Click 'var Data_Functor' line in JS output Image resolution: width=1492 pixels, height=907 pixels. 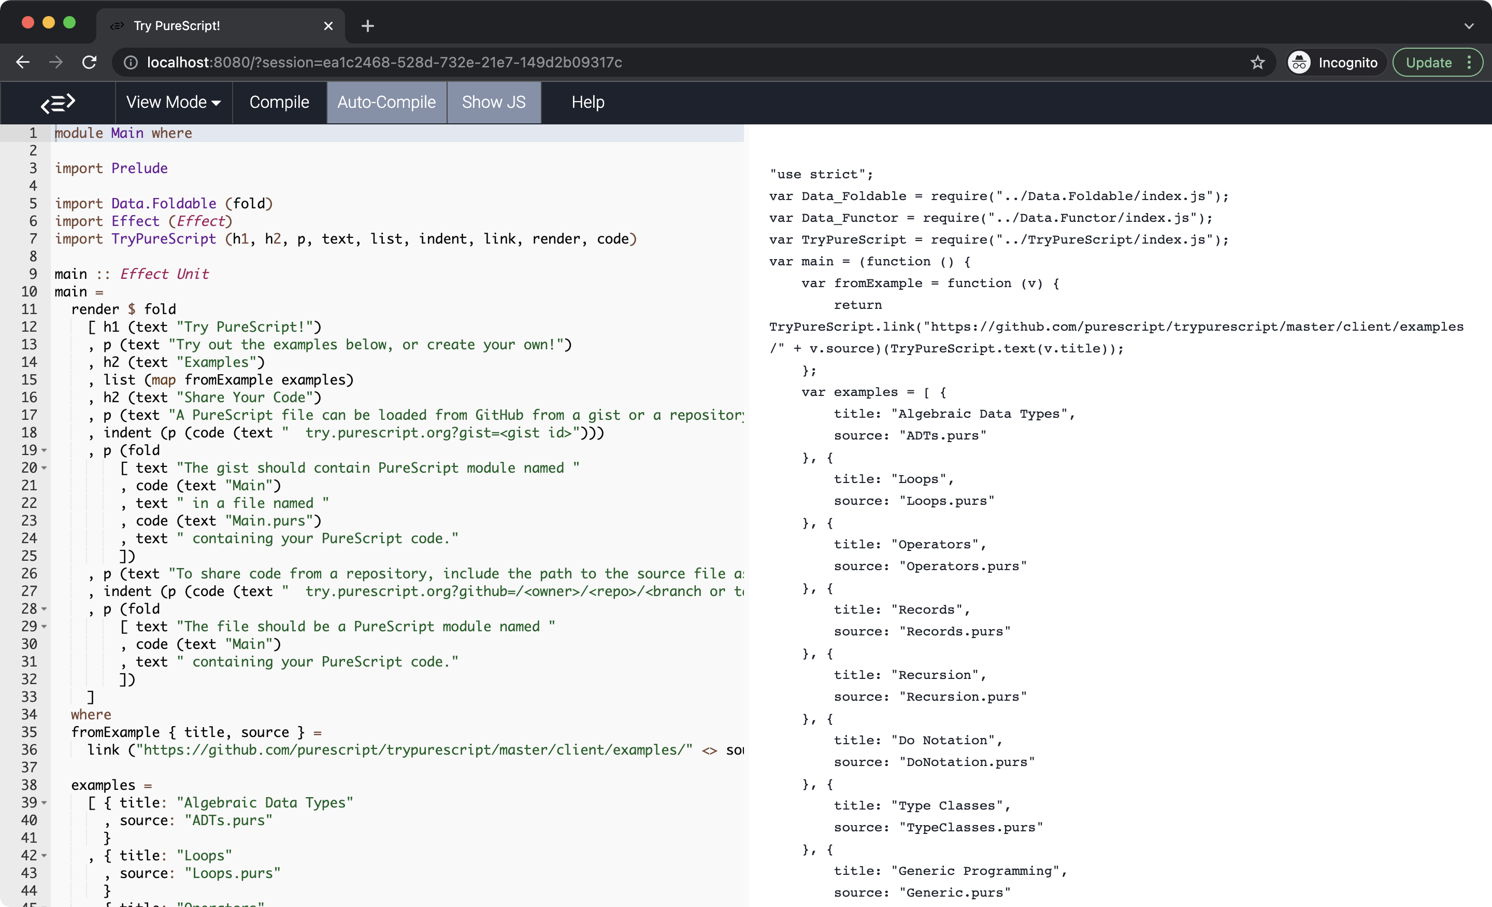pos(991,218)
